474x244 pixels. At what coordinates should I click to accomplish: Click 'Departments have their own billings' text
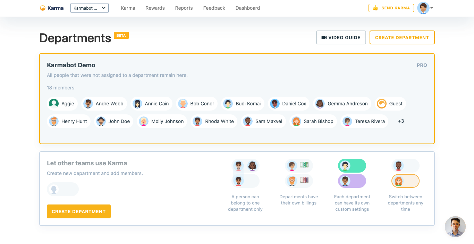[x=299, y=200]
